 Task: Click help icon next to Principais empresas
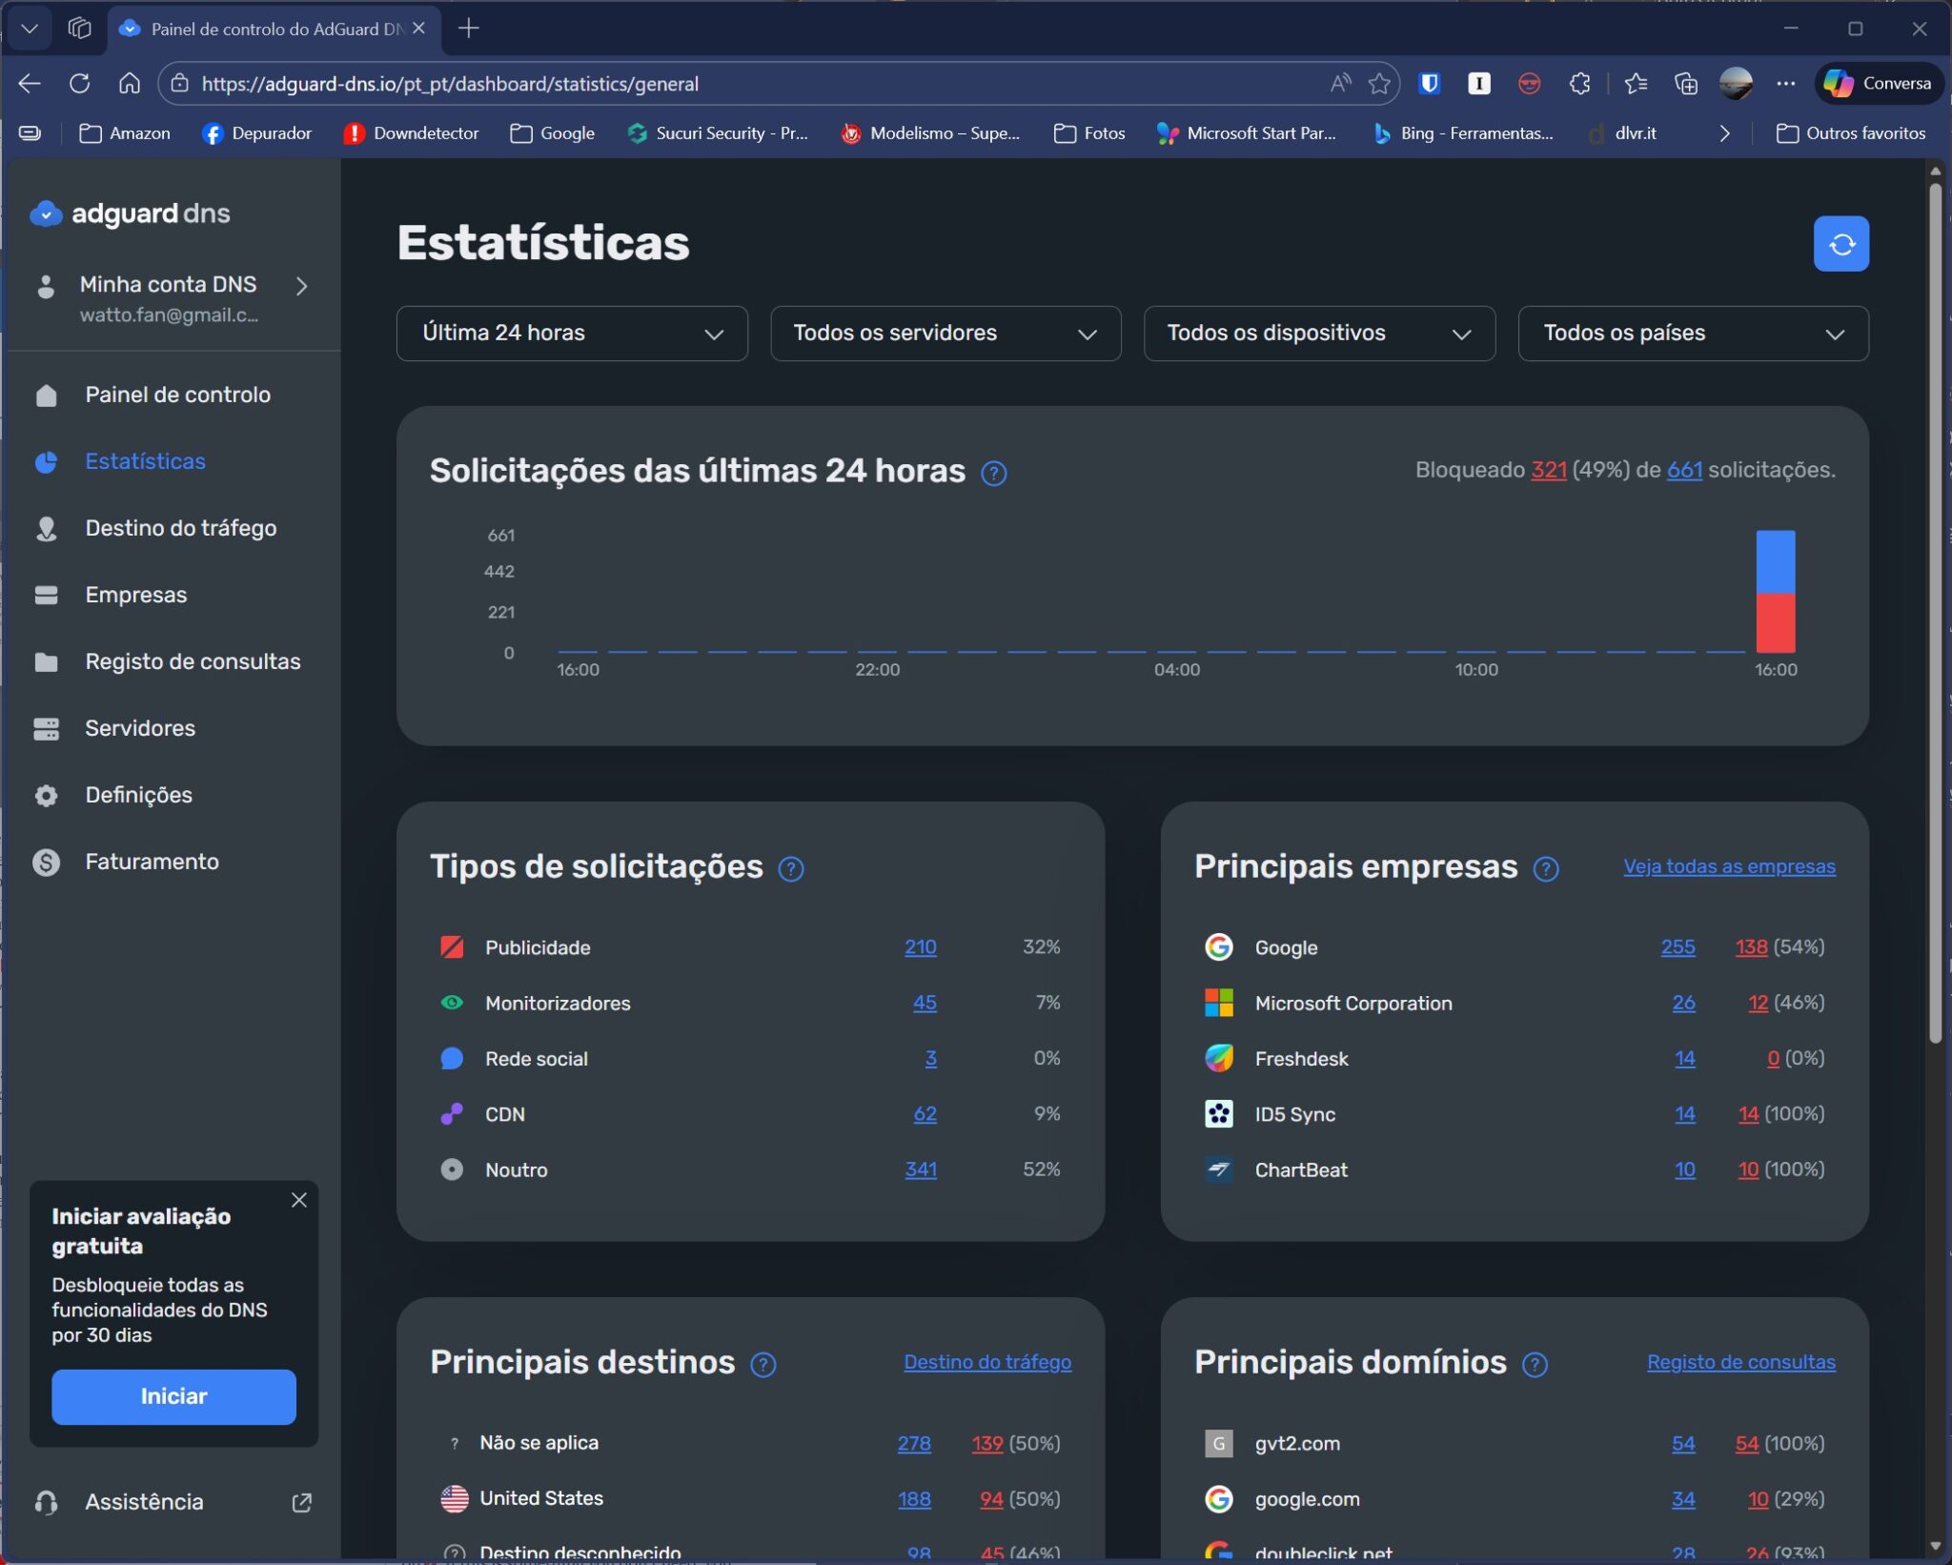(x=1545, y=868)
